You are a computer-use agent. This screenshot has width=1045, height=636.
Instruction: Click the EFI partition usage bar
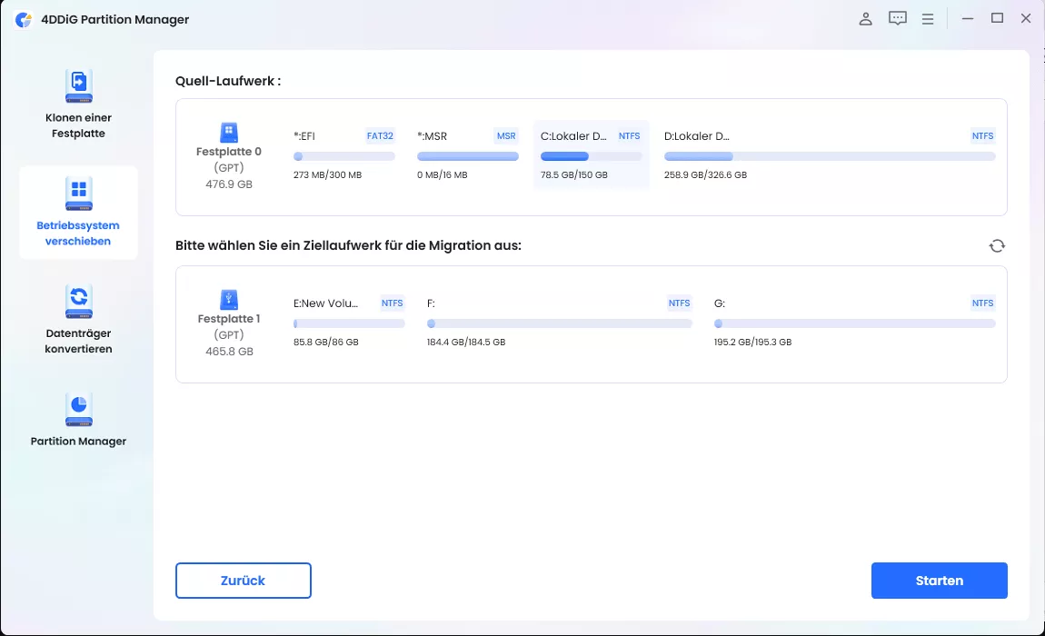point(343,156)
